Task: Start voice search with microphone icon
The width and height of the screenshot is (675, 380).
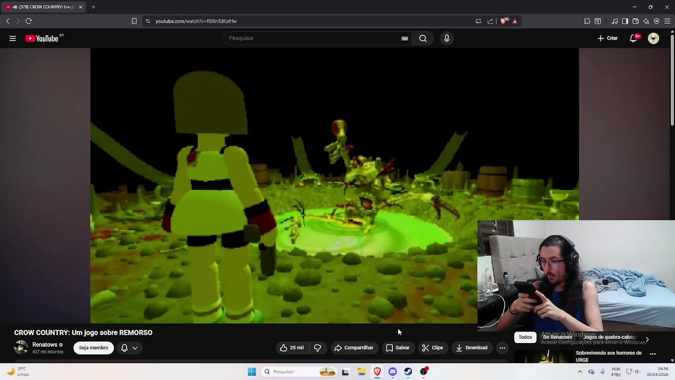Action: (447, 38)
